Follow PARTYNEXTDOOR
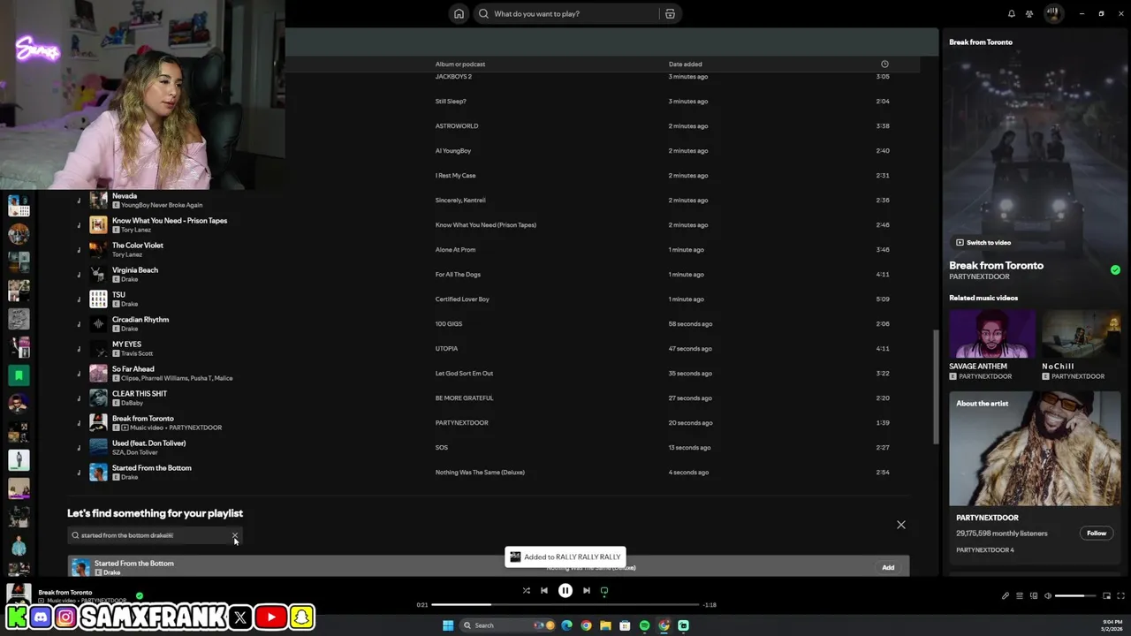Screen dimensions: 1131x636 click(1097, 534)
